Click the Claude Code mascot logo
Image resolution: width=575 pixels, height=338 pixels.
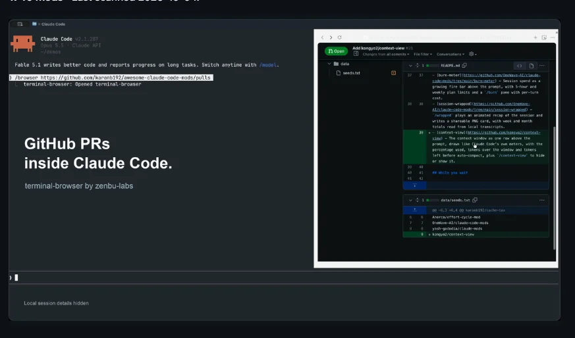pyautogui.click(x=23, y=43)
